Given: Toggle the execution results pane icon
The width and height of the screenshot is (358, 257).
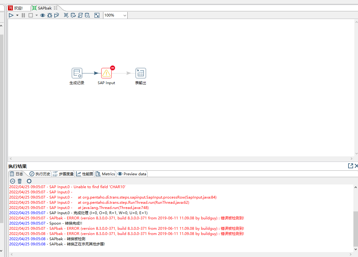Looking at the screenshot, I should coord(97,15).
